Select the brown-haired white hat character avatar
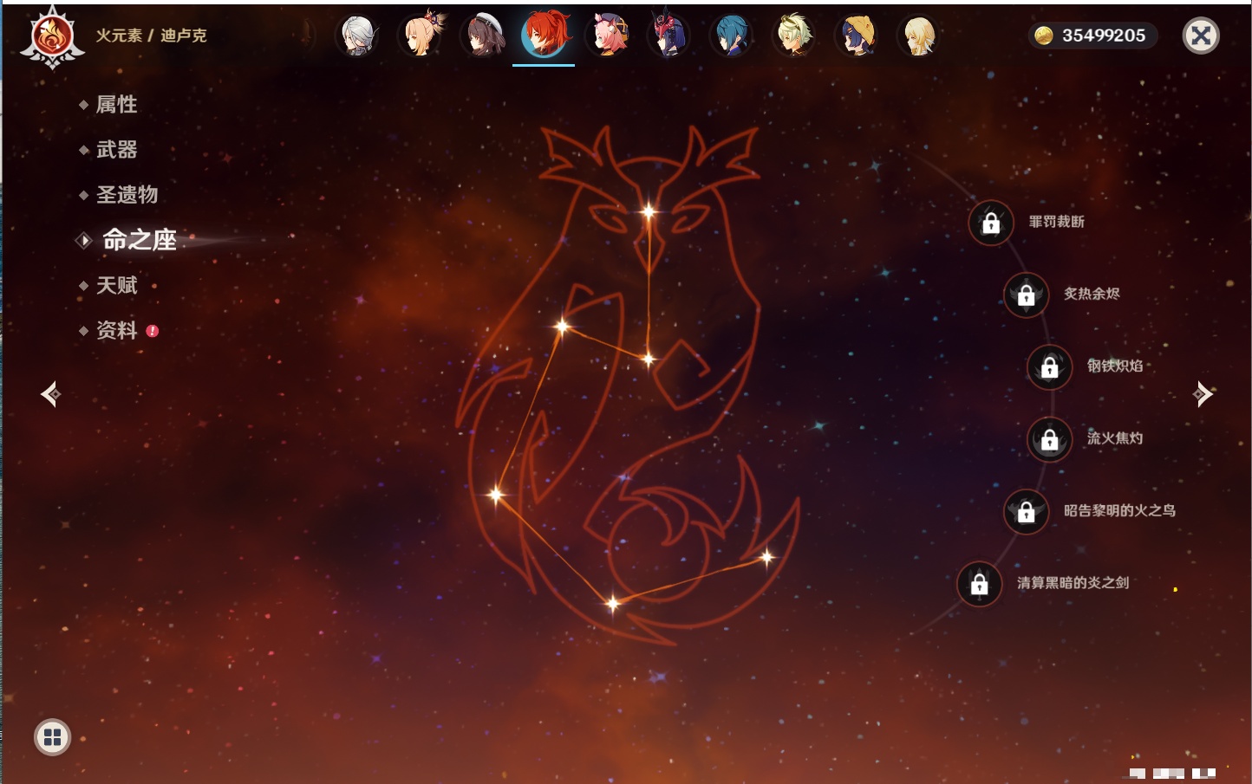Screen dimensions: 1252x784 click(x=482, y=36)
